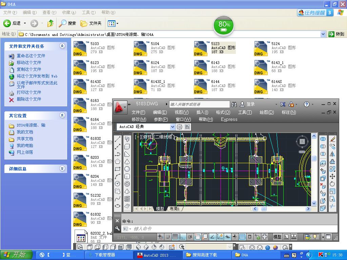Viewport: 347px width, 260px height.
Task: Select the Polygon draw tool
Action: click(118, 161)
